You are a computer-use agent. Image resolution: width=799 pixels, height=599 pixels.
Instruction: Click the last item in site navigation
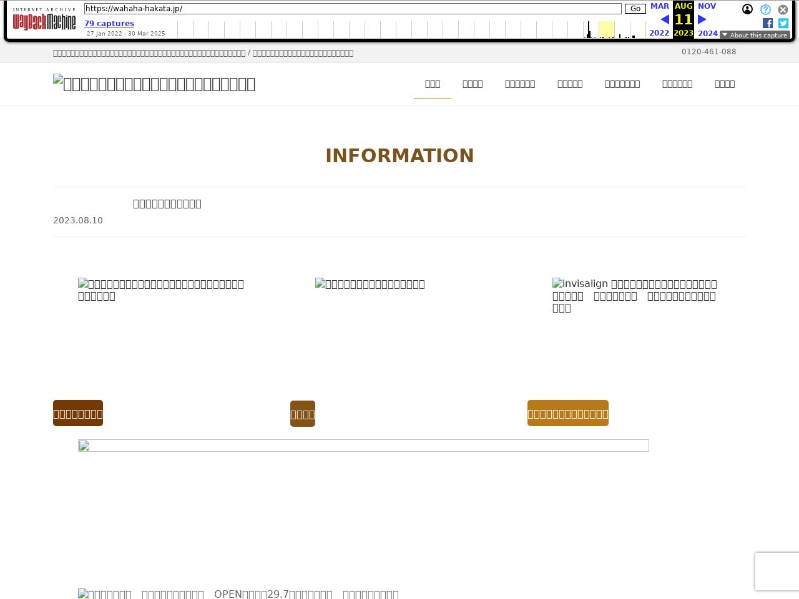tap(724, 84)
